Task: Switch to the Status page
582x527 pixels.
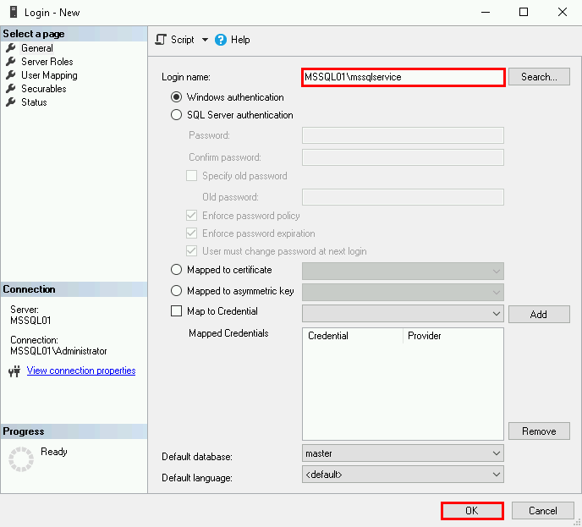Action: 34,102
